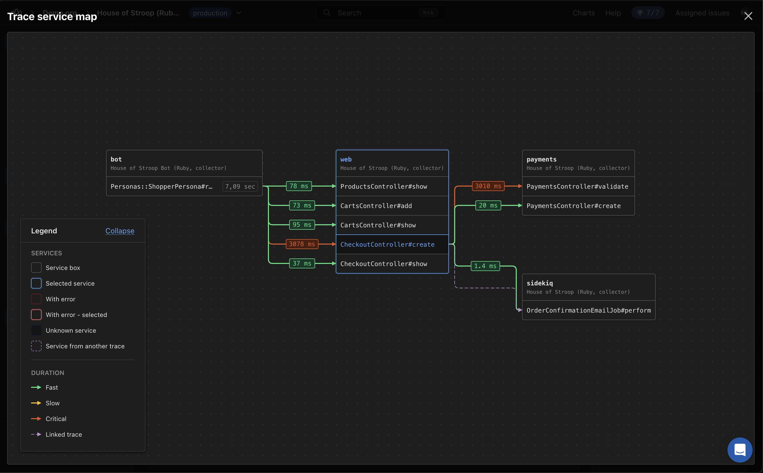Click the Legend heading
The height and width of the screenshot is (473, 763).
pyautogui.click(x=44, y=231)
